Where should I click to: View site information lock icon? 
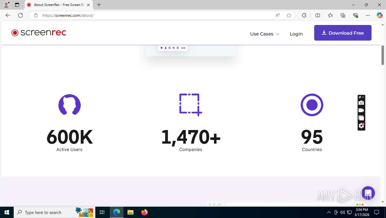(x=36, y=15)
